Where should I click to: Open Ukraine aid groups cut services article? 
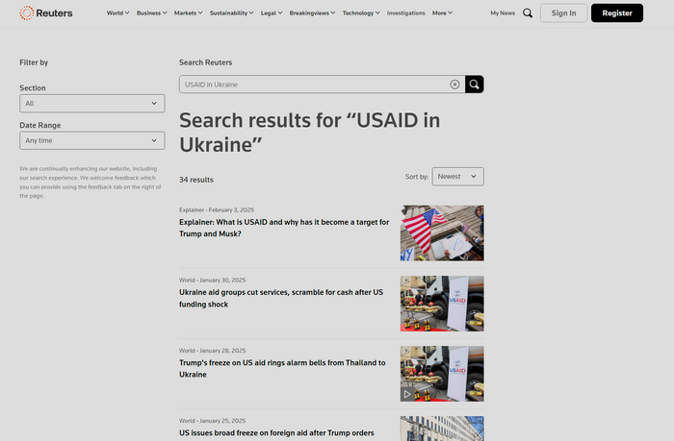click(281, 298)
